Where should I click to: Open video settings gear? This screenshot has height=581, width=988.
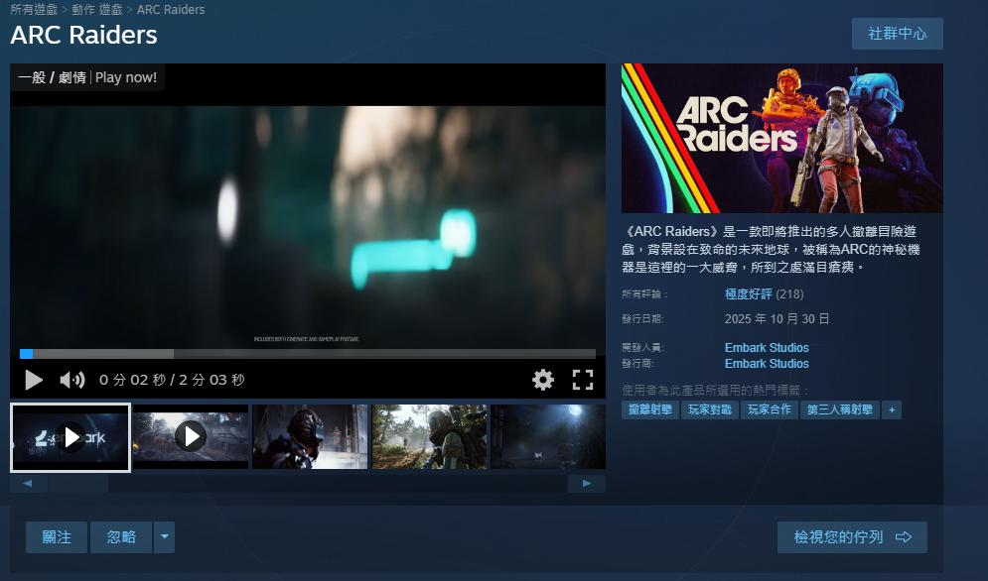[543, 380]
